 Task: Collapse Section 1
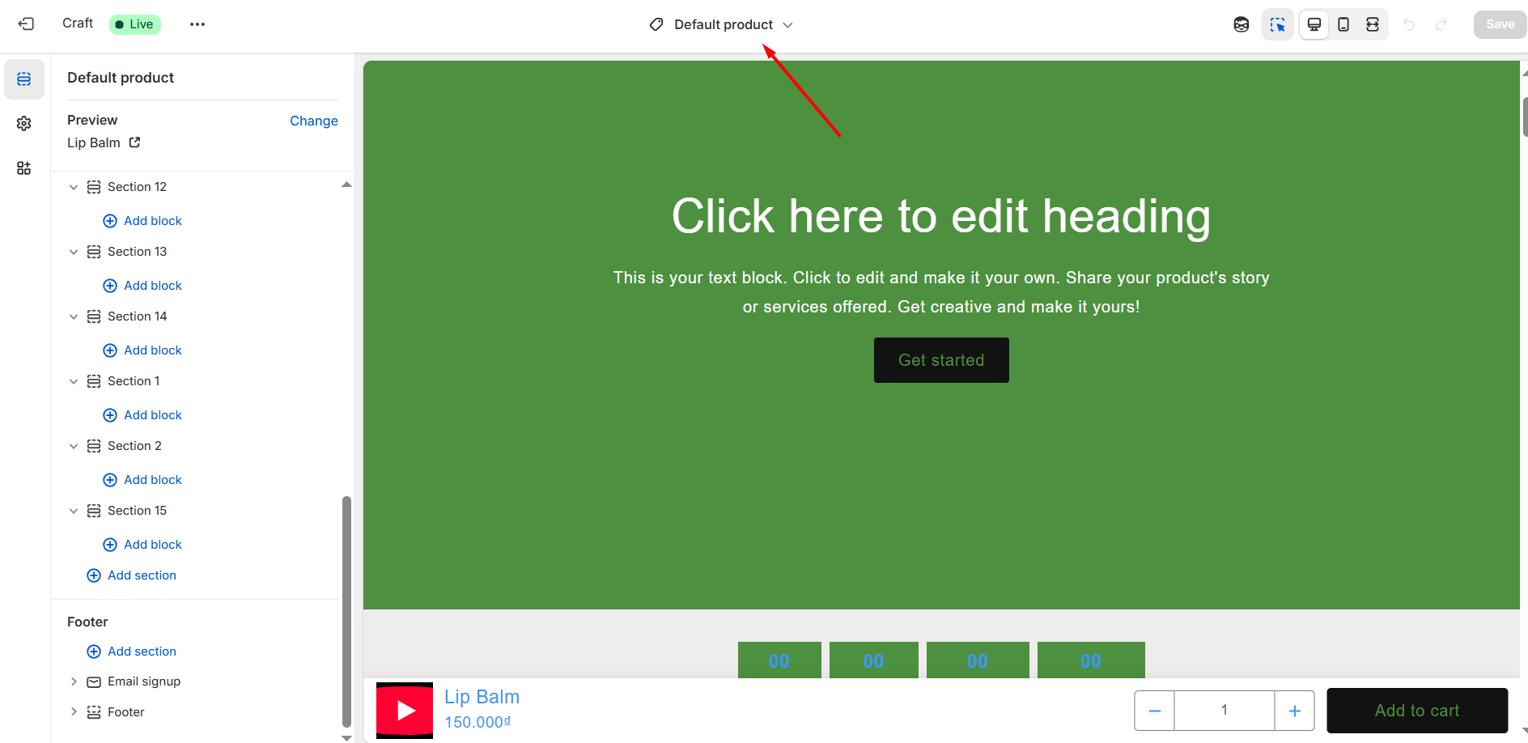click(x=74, y=381)
